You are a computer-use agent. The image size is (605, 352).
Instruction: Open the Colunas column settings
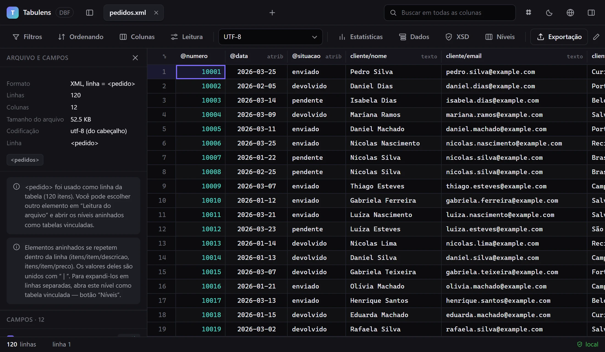pos(137,37)
